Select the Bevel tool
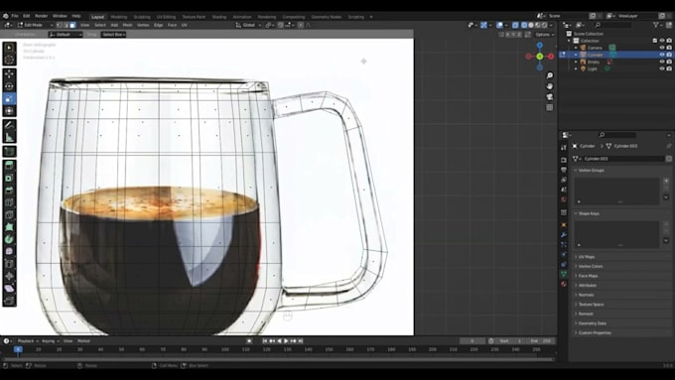The width and height of the screenshot is (675, 380). coord(9,190)
